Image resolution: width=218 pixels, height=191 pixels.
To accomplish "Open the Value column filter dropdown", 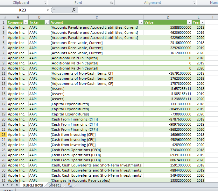I will (189, 22).
